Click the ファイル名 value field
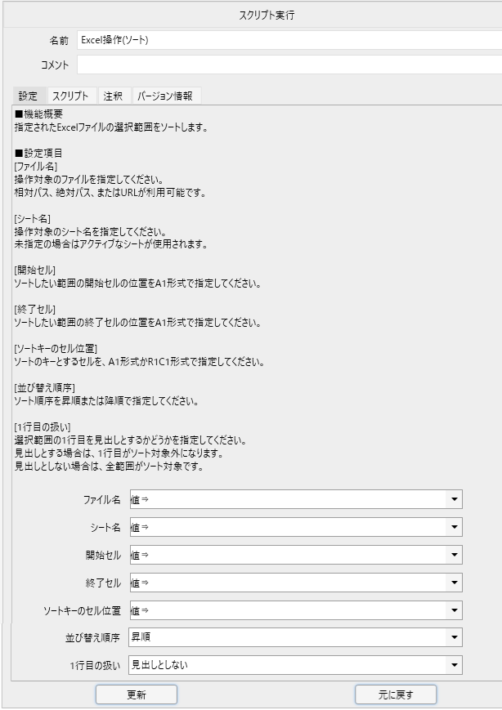 (286, 500)
